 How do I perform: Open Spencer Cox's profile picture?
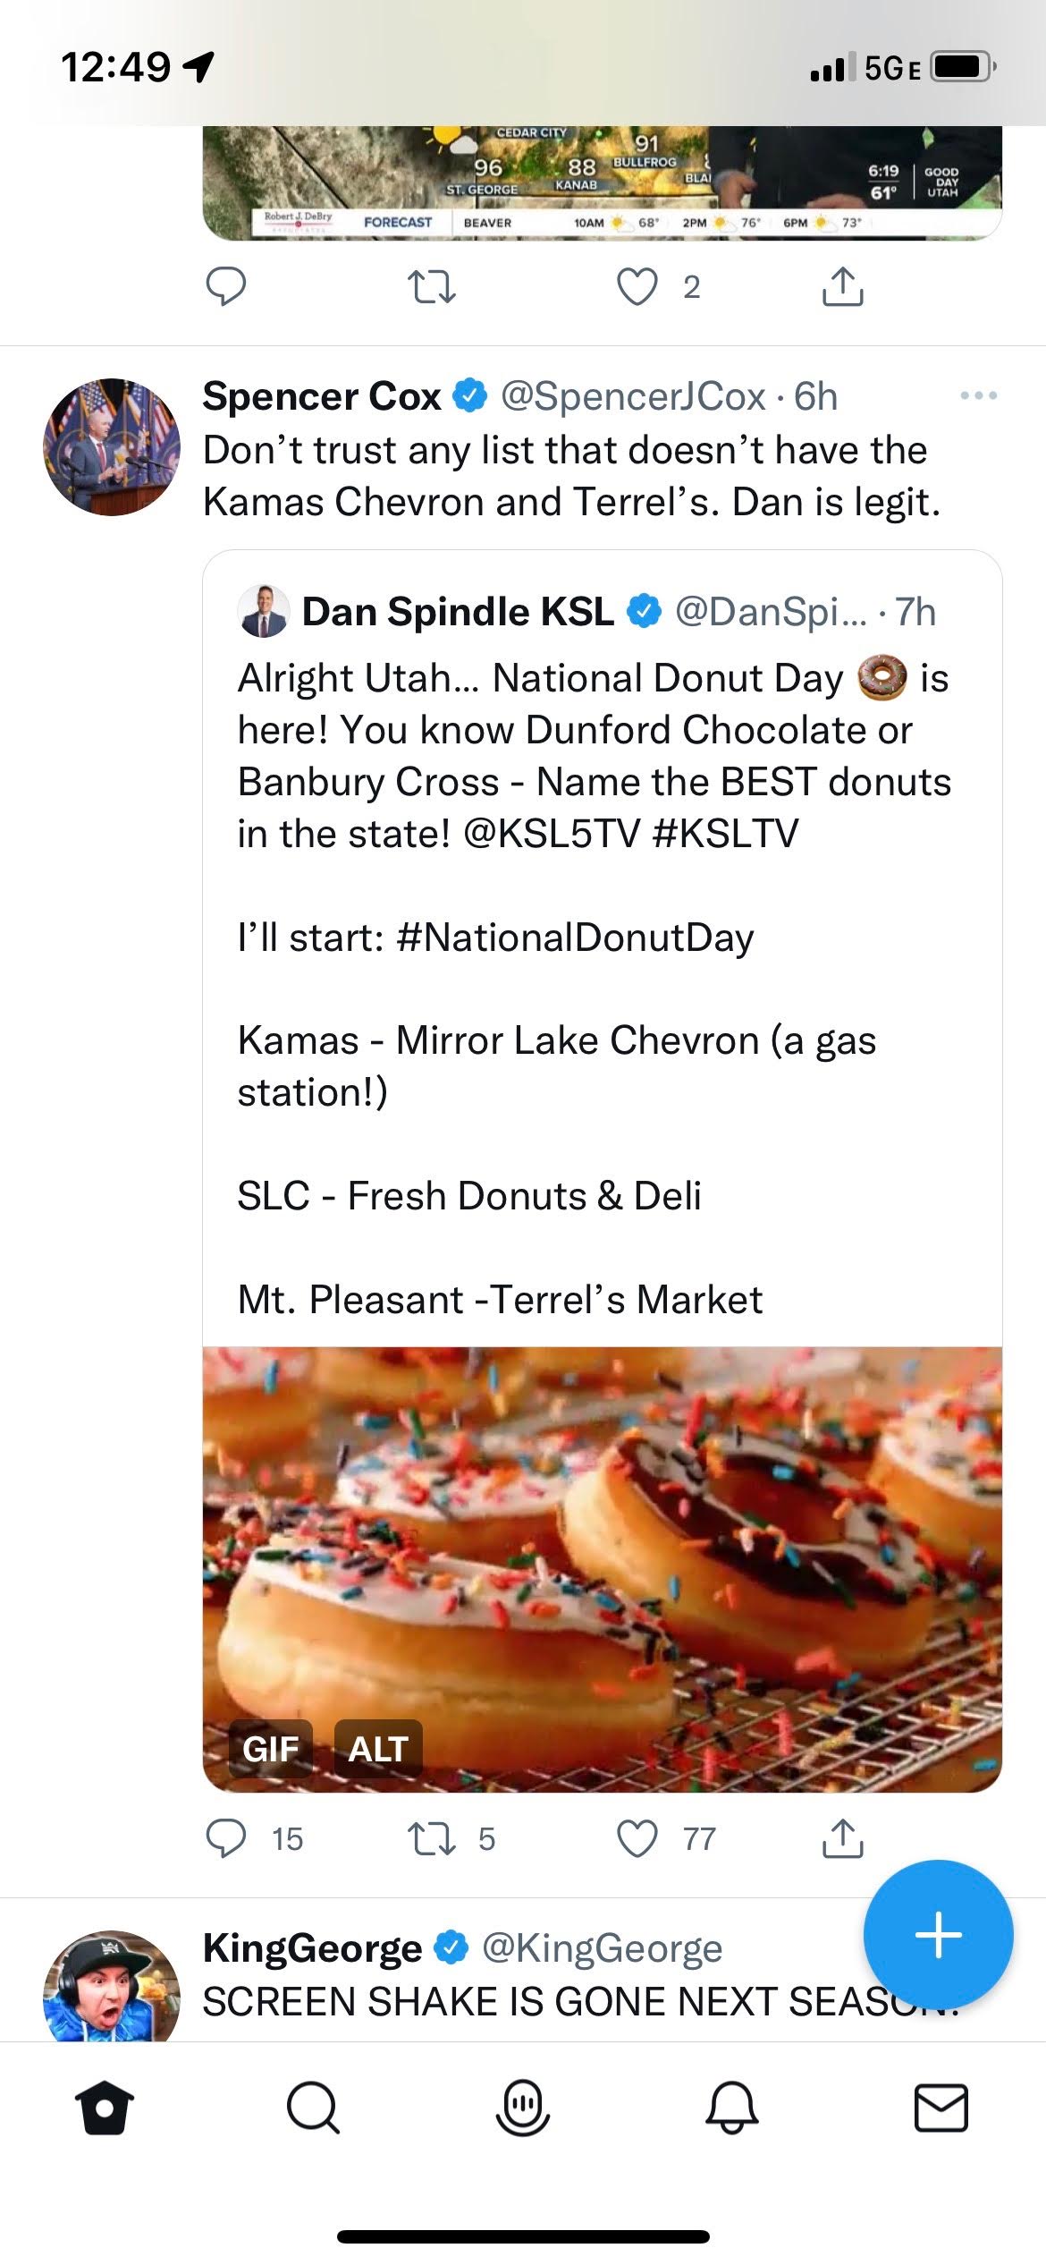click(x=112, y=446)
